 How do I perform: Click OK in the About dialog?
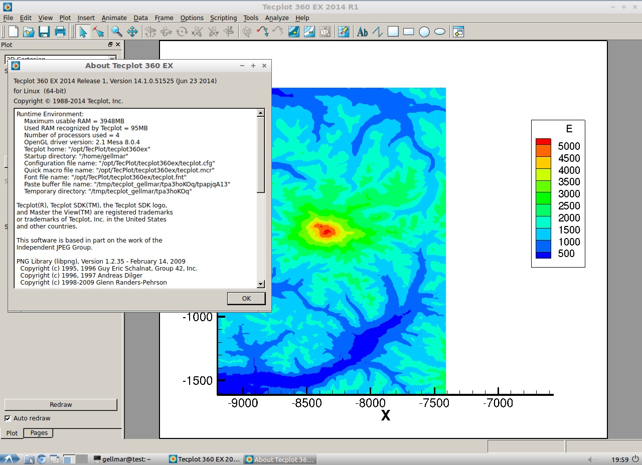pos(246,298)
